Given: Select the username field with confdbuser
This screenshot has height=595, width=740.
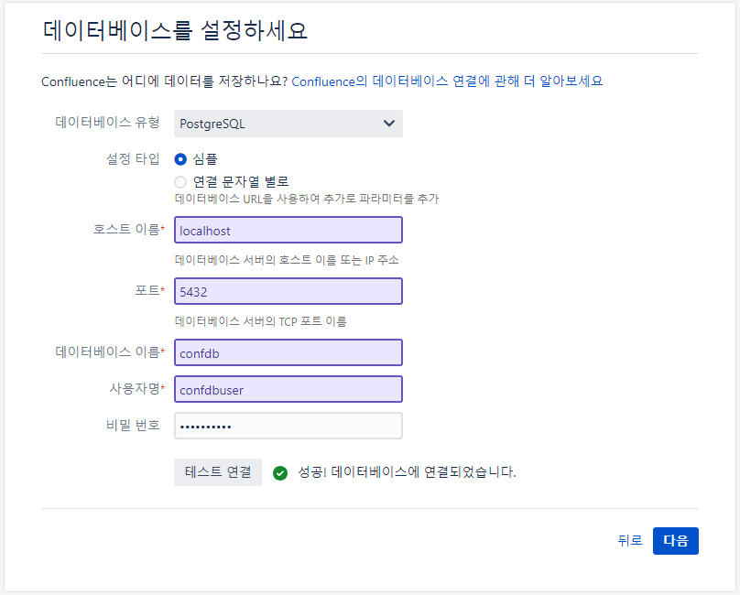Looking at the screenshot, I should 288,389.
